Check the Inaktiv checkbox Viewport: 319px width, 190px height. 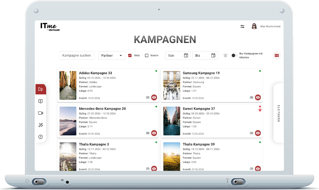click(x=146, y=55)
